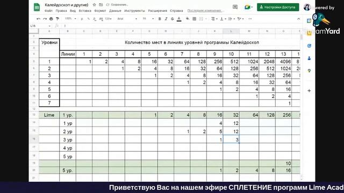This screenshot has width=344, height=193.
Task: Open text rotation dropdown
Action: (x=240, y=19)
